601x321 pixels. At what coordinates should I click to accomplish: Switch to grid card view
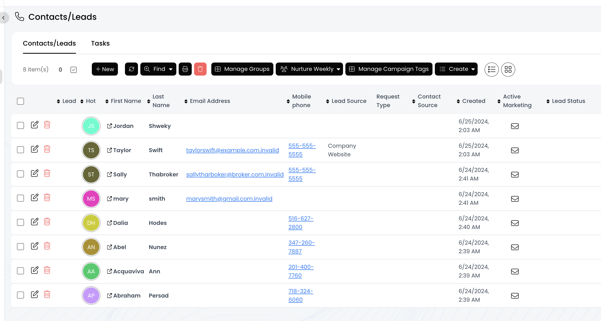508,70
